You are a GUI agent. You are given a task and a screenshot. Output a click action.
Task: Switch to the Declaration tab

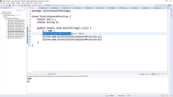(44, 74)
